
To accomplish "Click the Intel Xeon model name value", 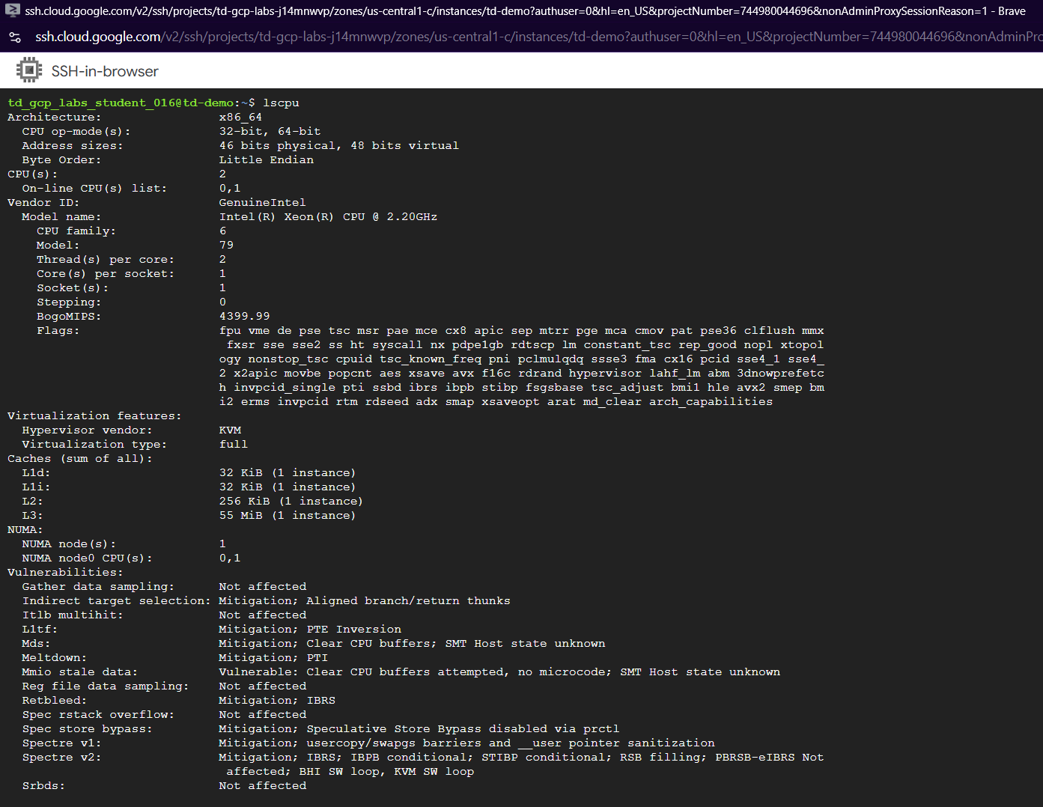I will pos(328,217).
